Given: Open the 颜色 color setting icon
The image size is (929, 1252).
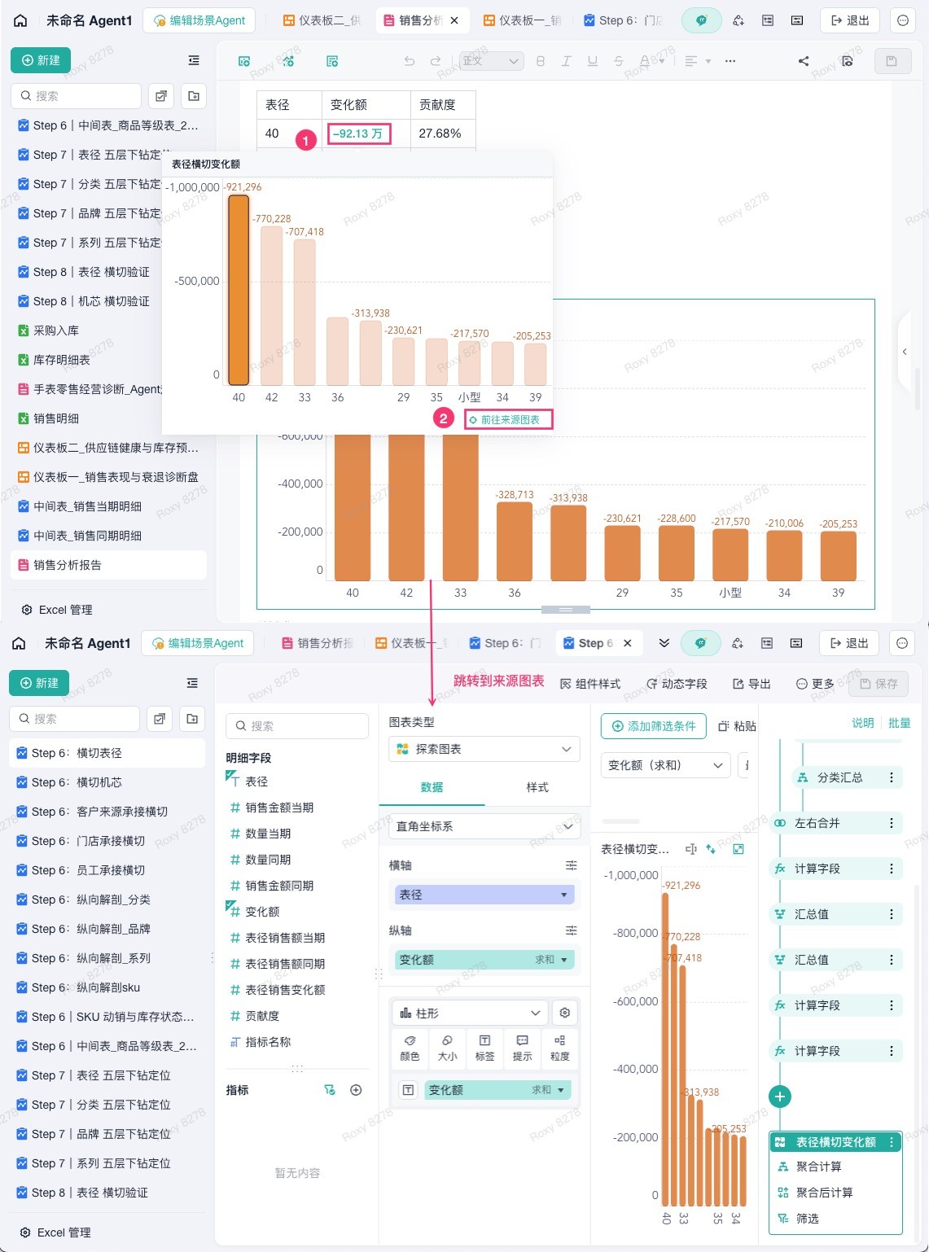Looking at the screenshot, I should [x=410, y=1047].
